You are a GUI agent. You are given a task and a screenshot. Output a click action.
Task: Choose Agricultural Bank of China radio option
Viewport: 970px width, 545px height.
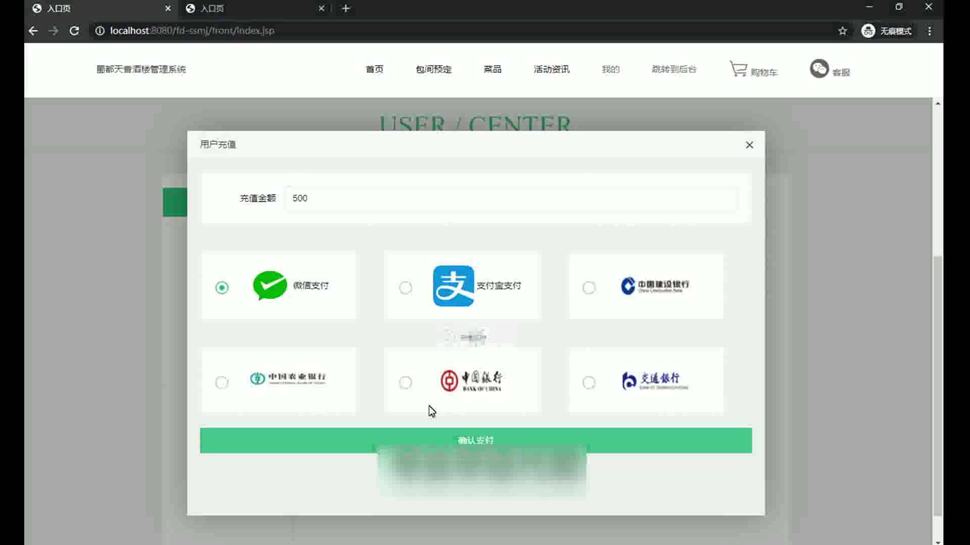222,383
